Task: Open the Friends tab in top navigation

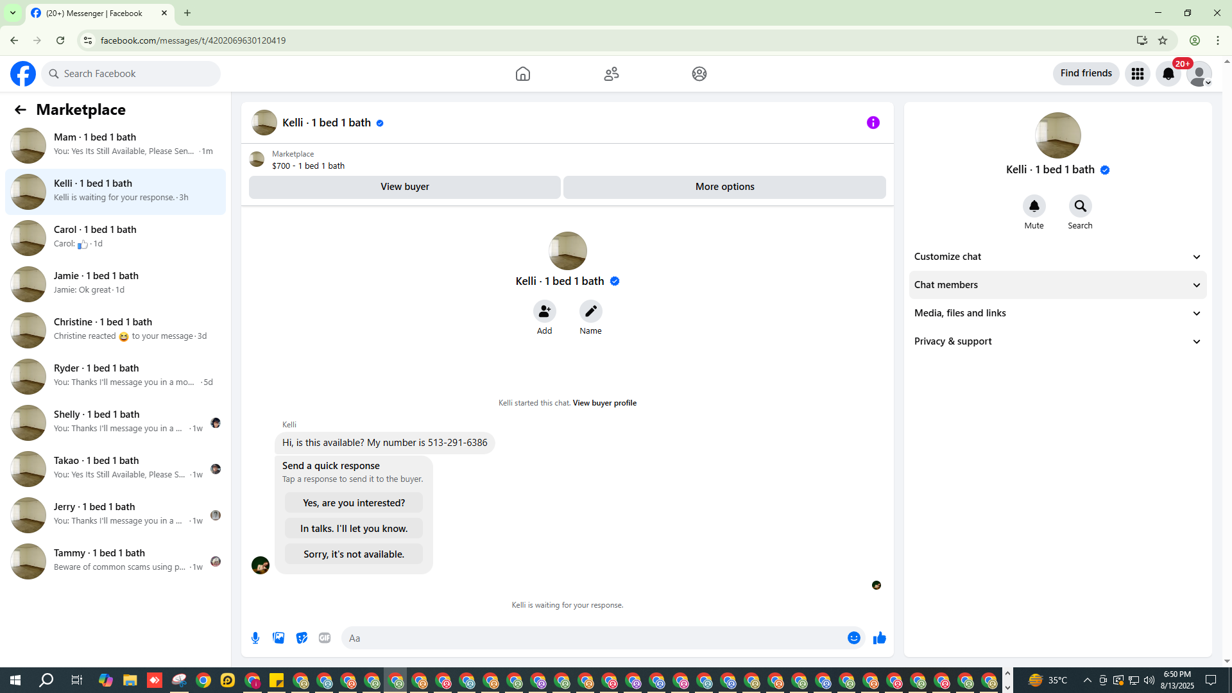Action: pos(611,74)
